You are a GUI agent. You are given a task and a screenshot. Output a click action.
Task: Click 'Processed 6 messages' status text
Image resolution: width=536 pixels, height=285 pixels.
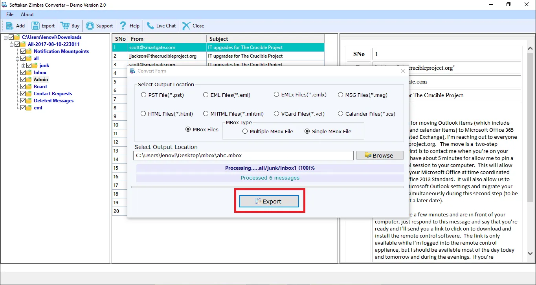tap(270, 178)
